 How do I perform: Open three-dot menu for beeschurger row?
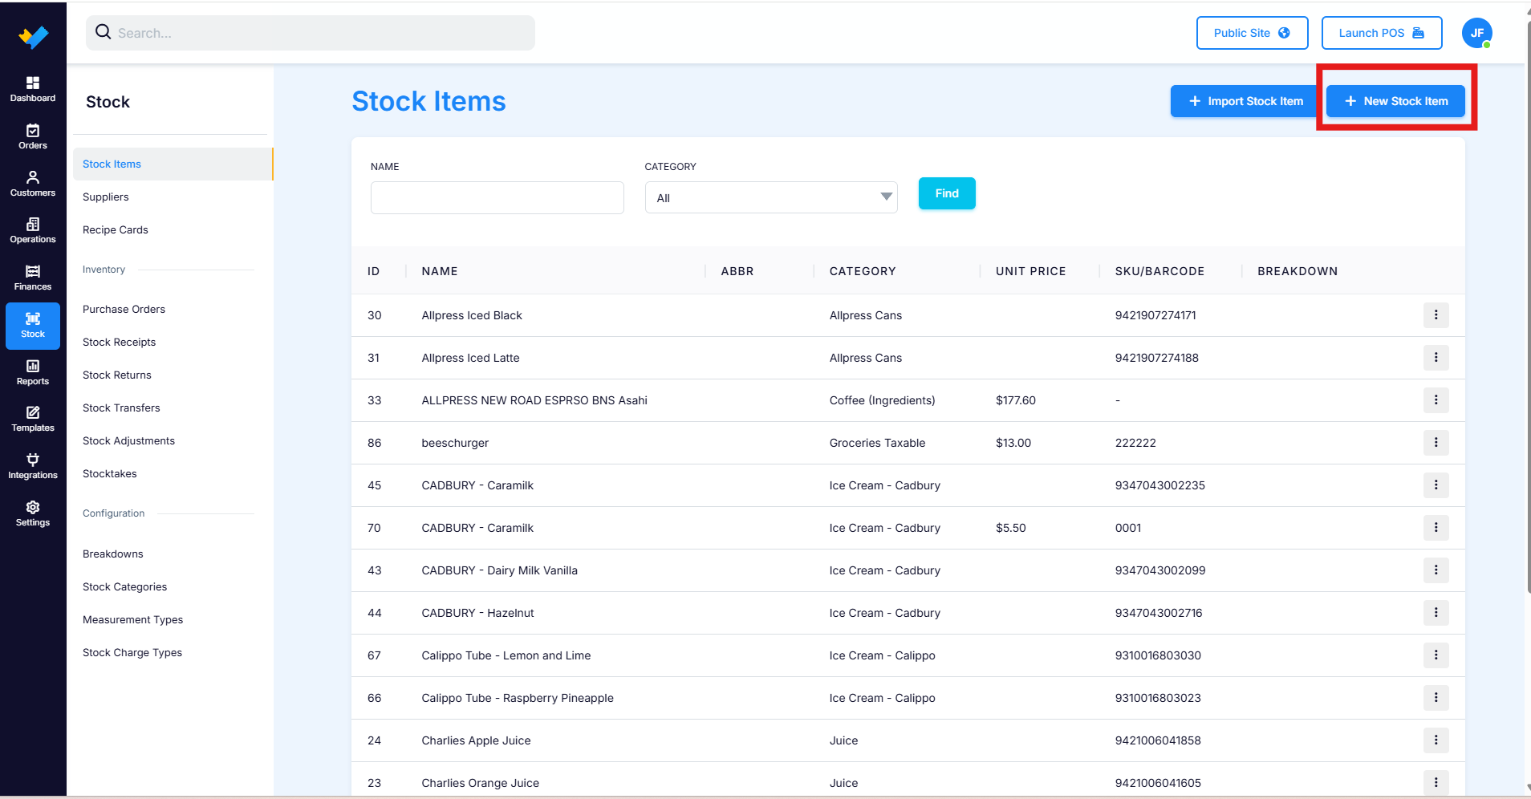(x=1436, y=443)
